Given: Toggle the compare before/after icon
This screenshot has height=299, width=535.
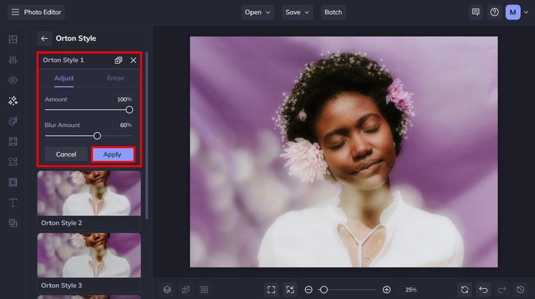Looking at the screenshot, I should point(186,290).
